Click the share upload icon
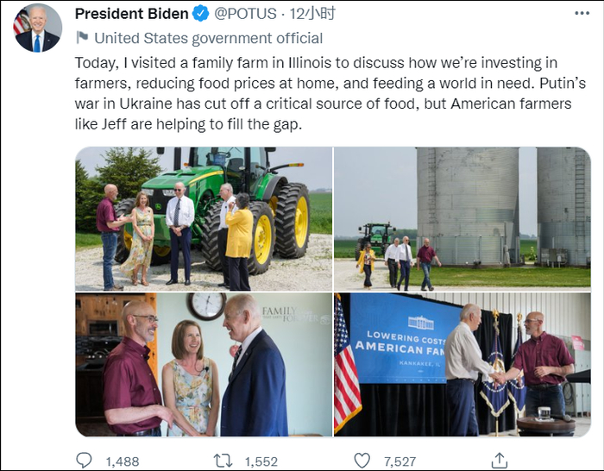The width and height of the screenshot is (604, 471). 500,461
